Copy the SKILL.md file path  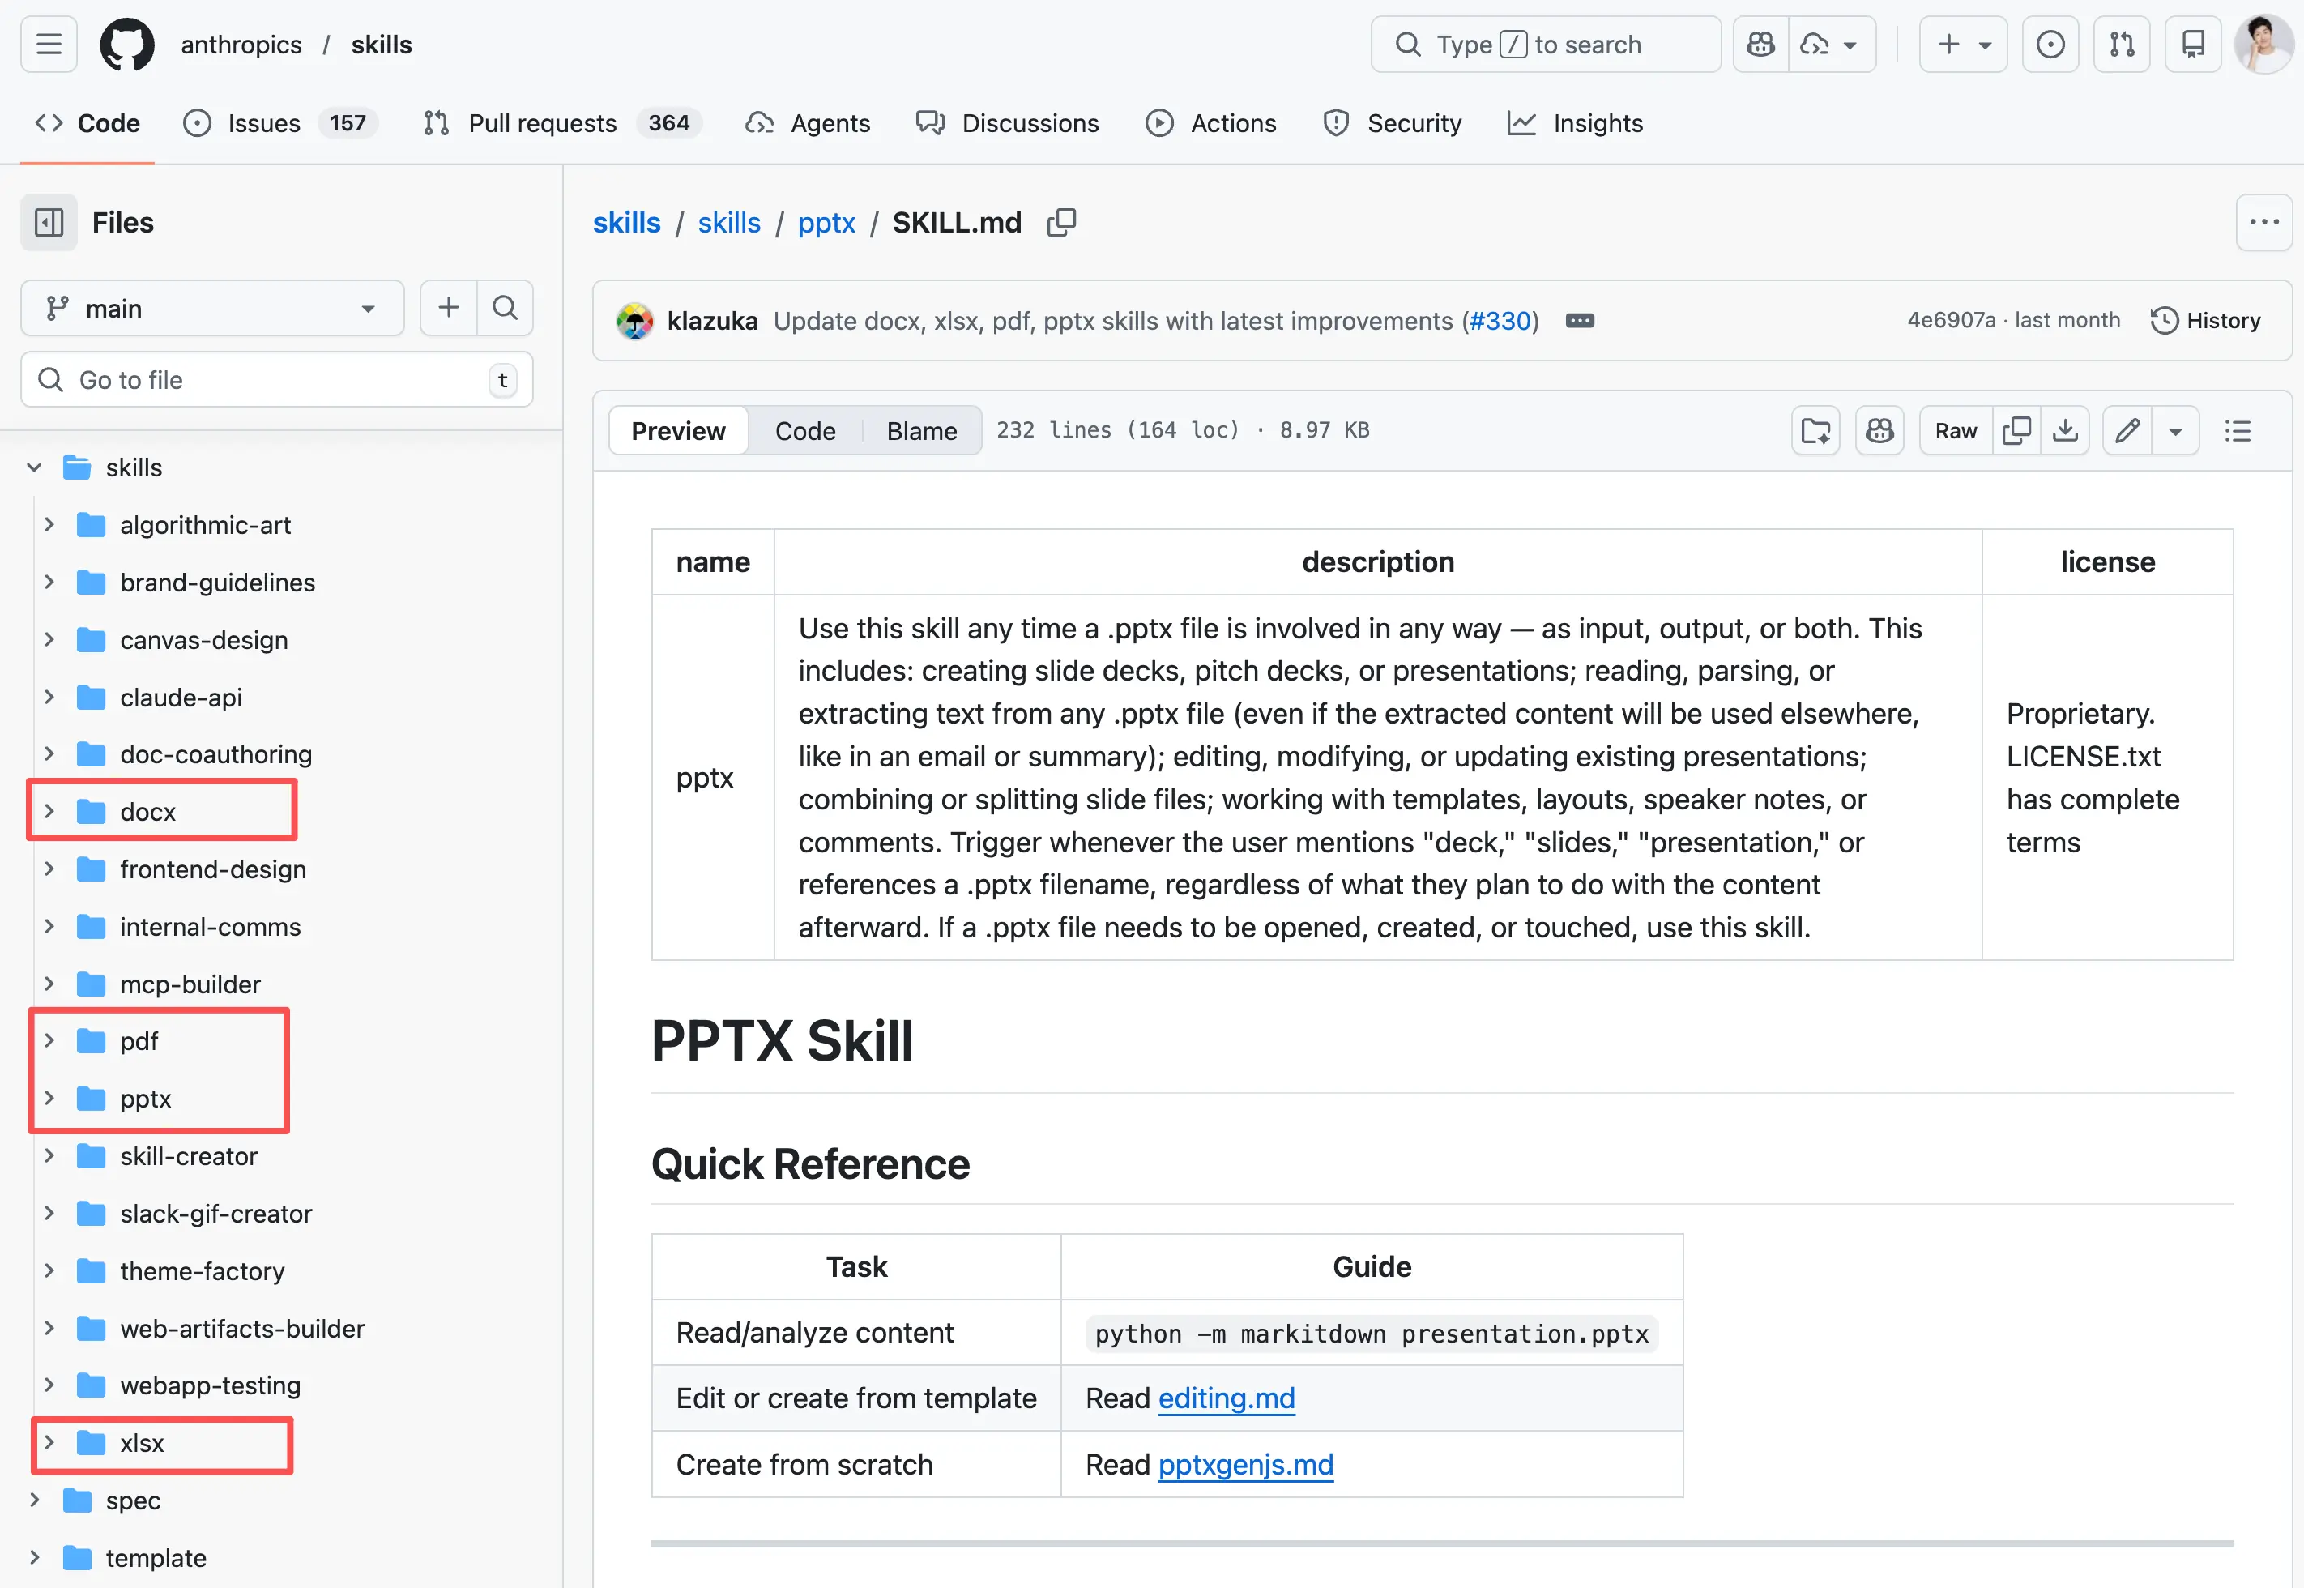tap(1061, 222)
